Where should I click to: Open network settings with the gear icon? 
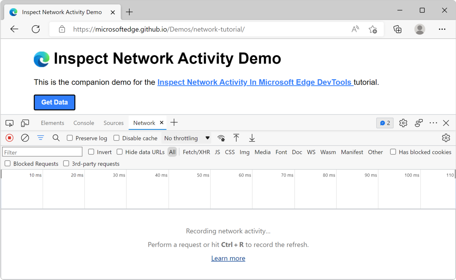(x=446, y=138)
